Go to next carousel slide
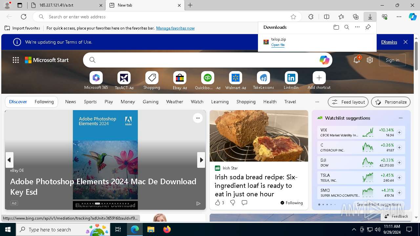The image size is (420, 236). pos(201,160)
